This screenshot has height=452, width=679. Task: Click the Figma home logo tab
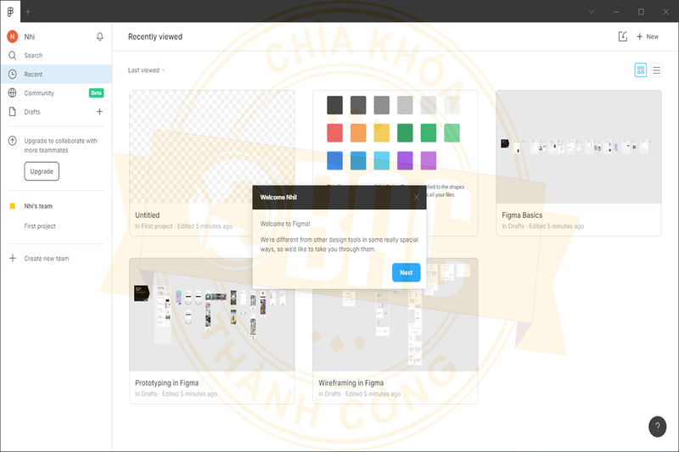(x=10, y=12)
